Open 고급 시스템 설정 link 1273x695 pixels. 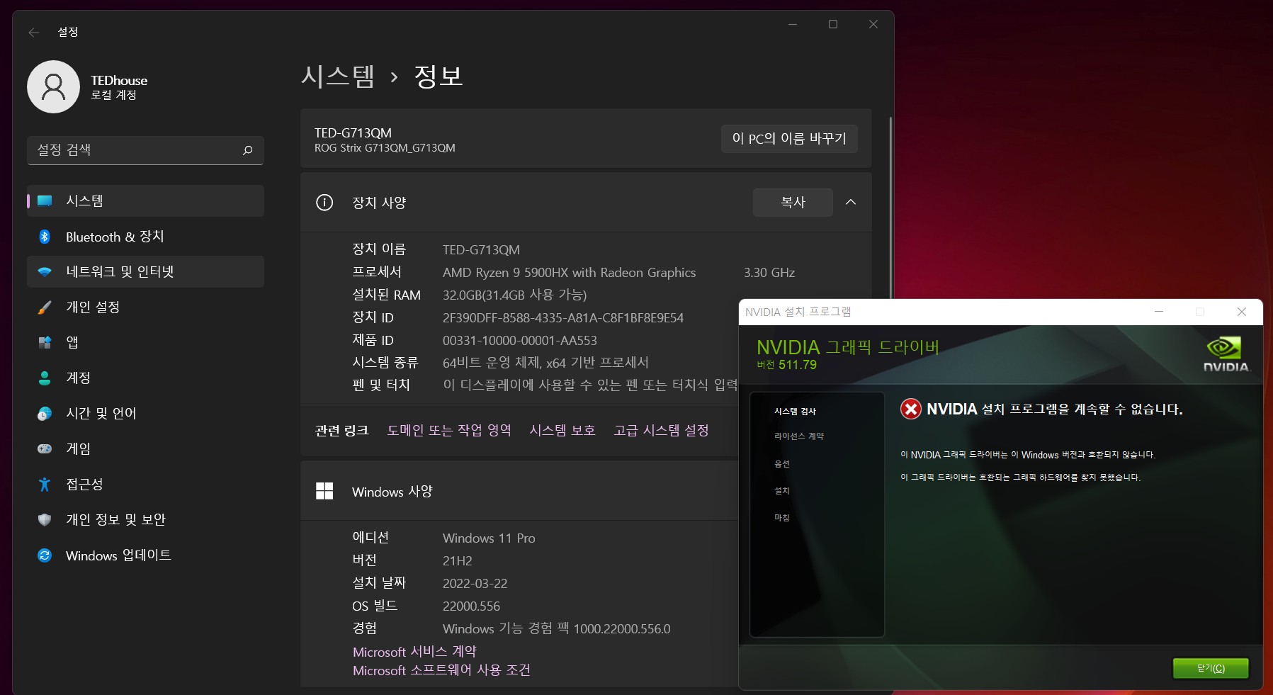[661, 430]
